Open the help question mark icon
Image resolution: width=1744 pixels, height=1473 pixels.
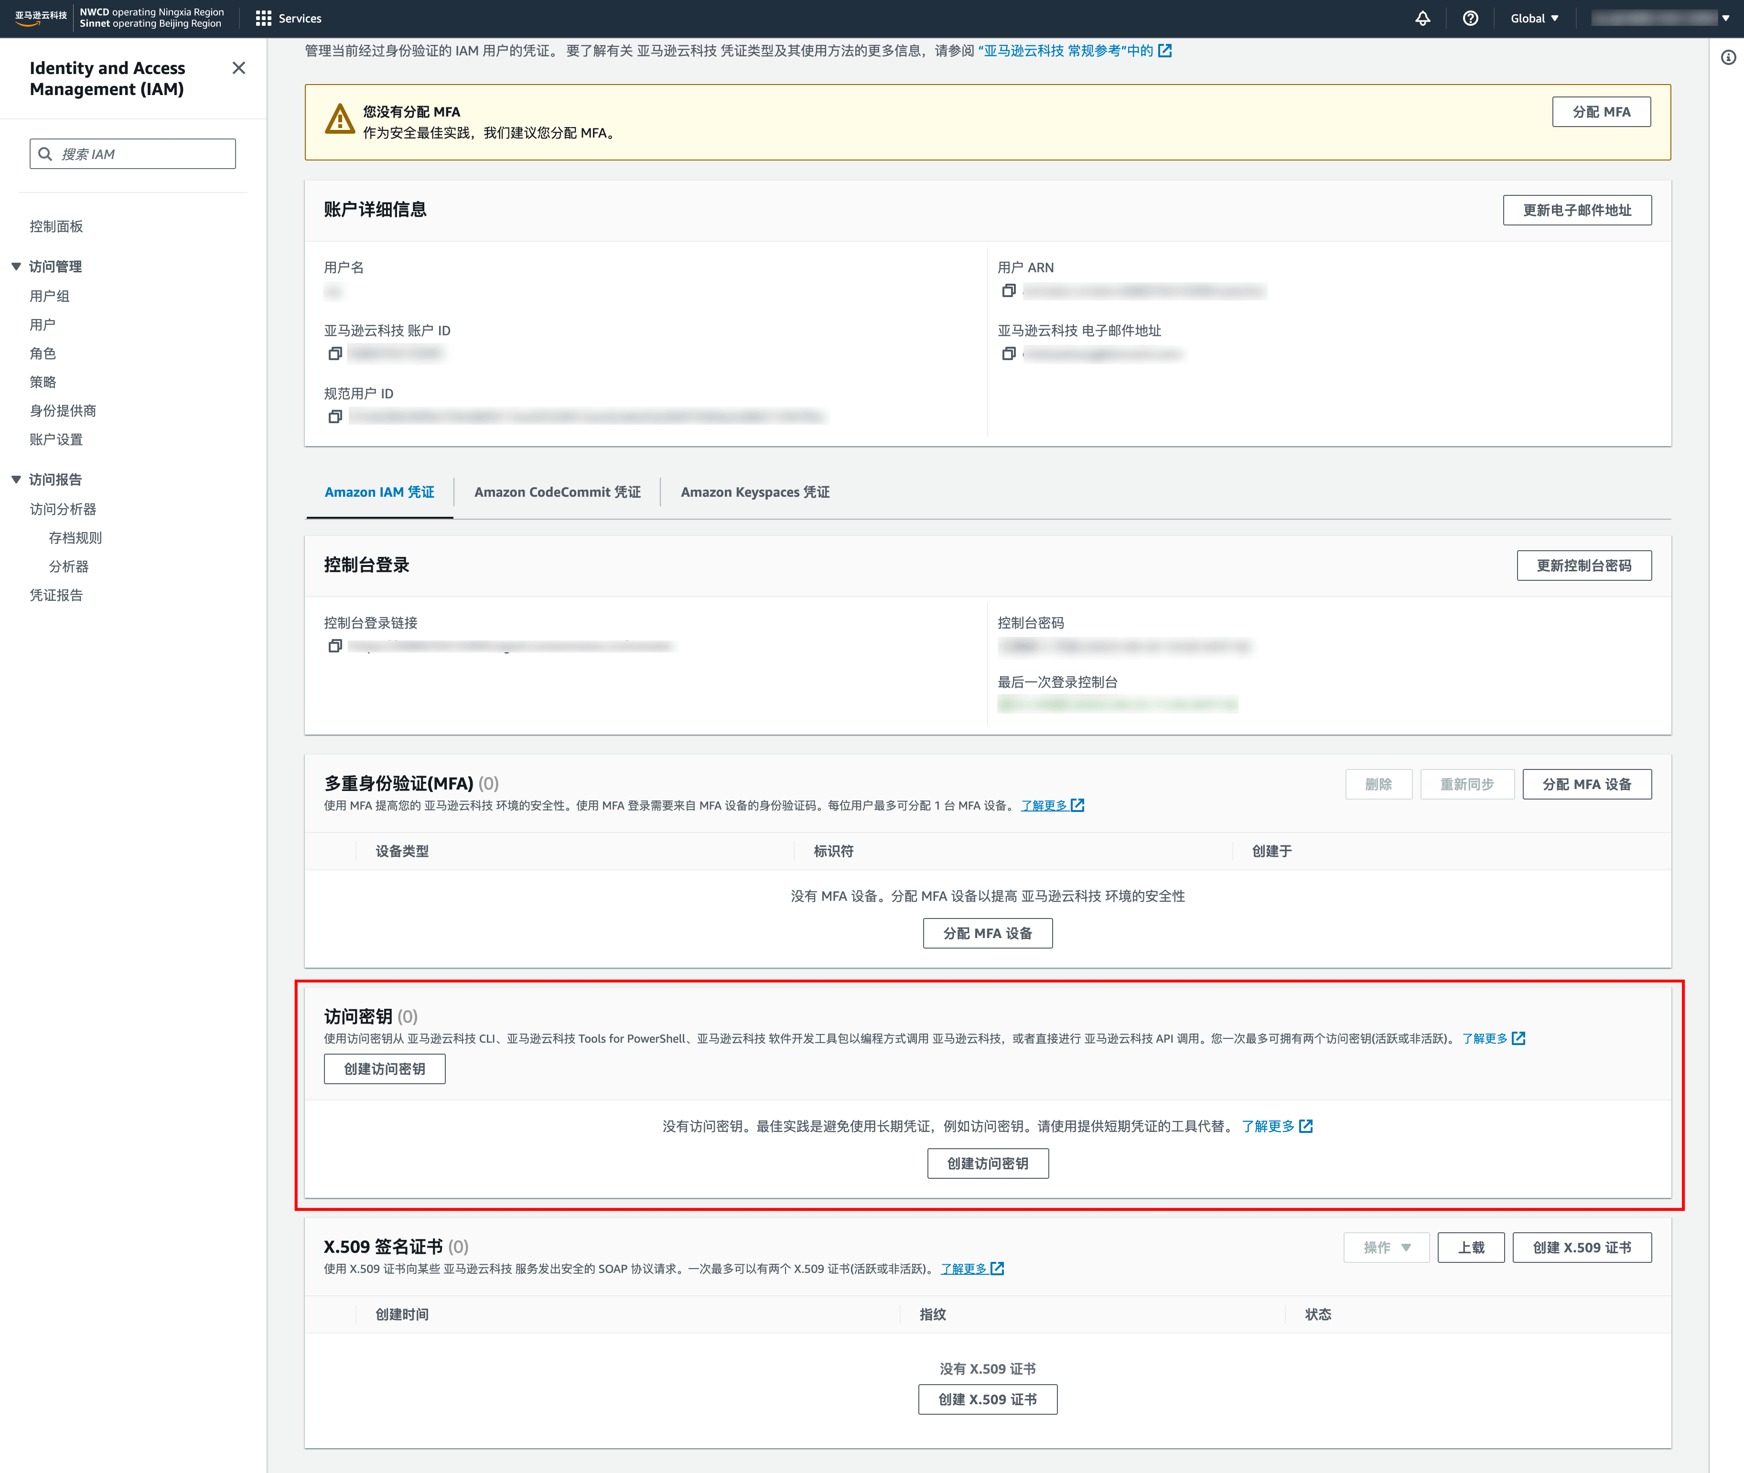point(1470,18)
